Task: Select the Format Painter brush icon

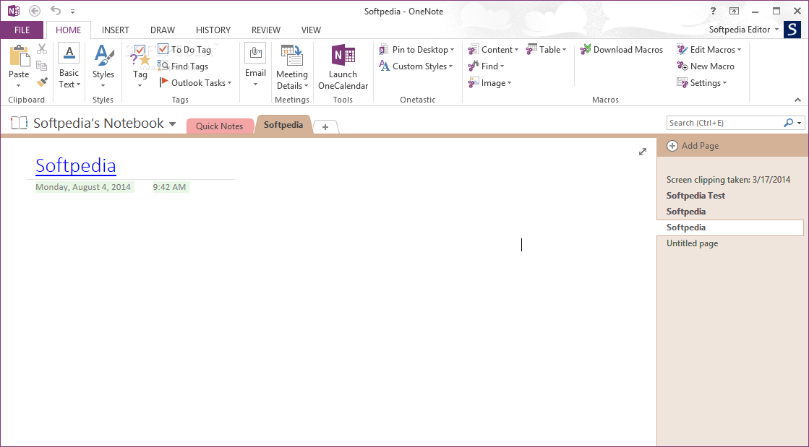Action: 42,82
